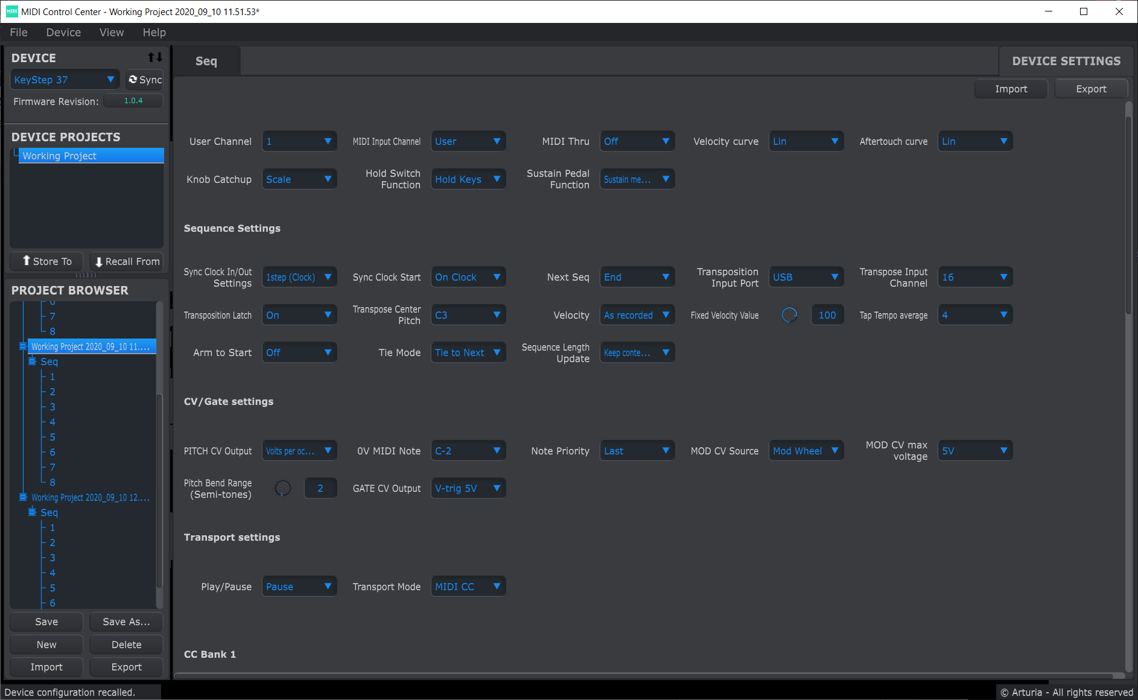The image size is (1138, 700).
Task: Open Note Priority dropdown
Action: point(637,451)
